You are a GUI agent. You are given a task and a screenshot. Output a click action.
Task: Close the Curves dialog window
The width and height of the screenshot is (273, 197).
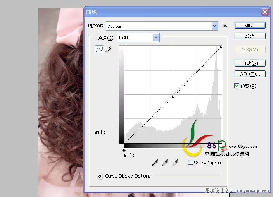click(x=265, y=12)
